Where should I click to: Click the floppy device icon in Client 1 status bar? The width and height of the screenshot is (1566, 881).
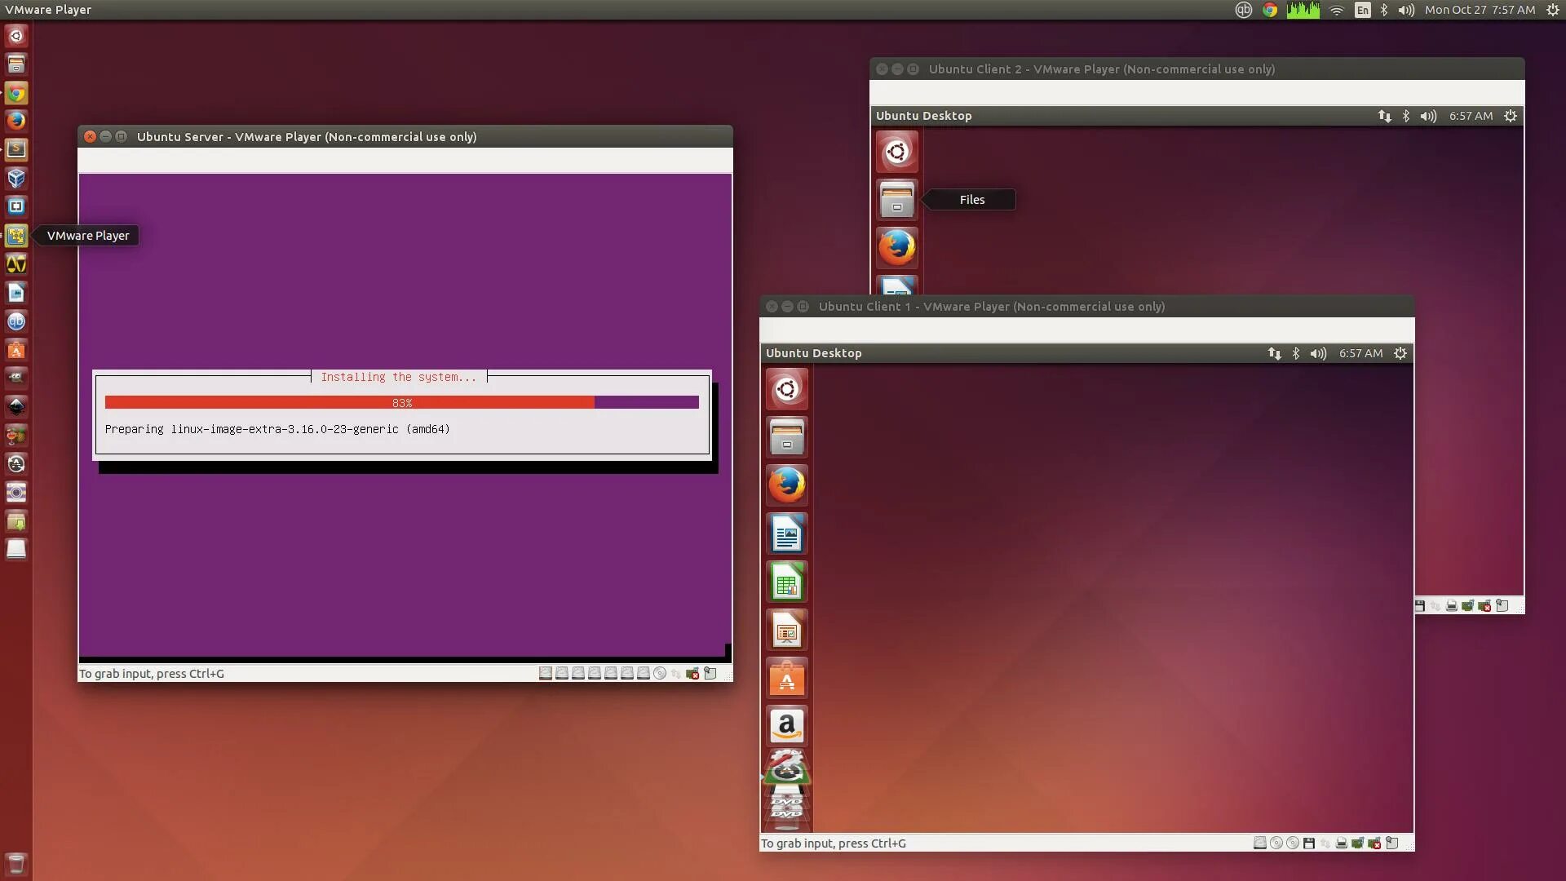(x=1309, y=843)
